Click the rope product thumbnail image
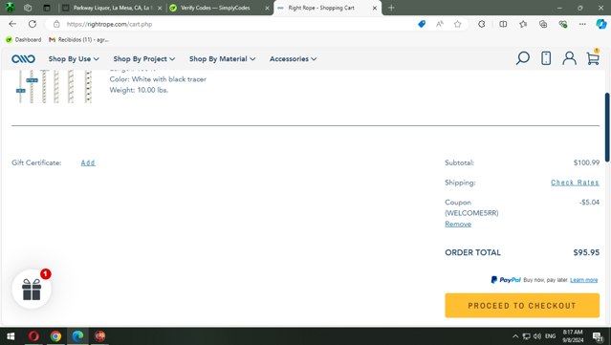The height and width of the screenshot is (345, 611). click(x=54, y=86)
